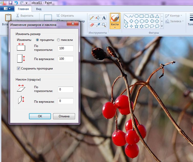The image size is (193, 162).
Task: Select the Eraser tool
Action: 92,25
